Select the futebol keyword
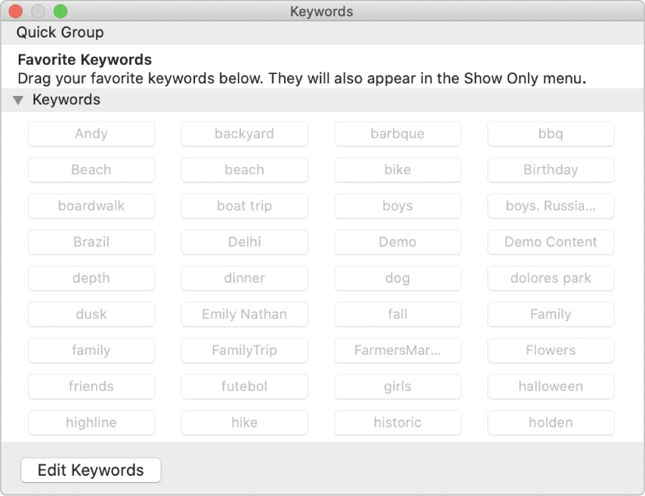 (244, 387)
